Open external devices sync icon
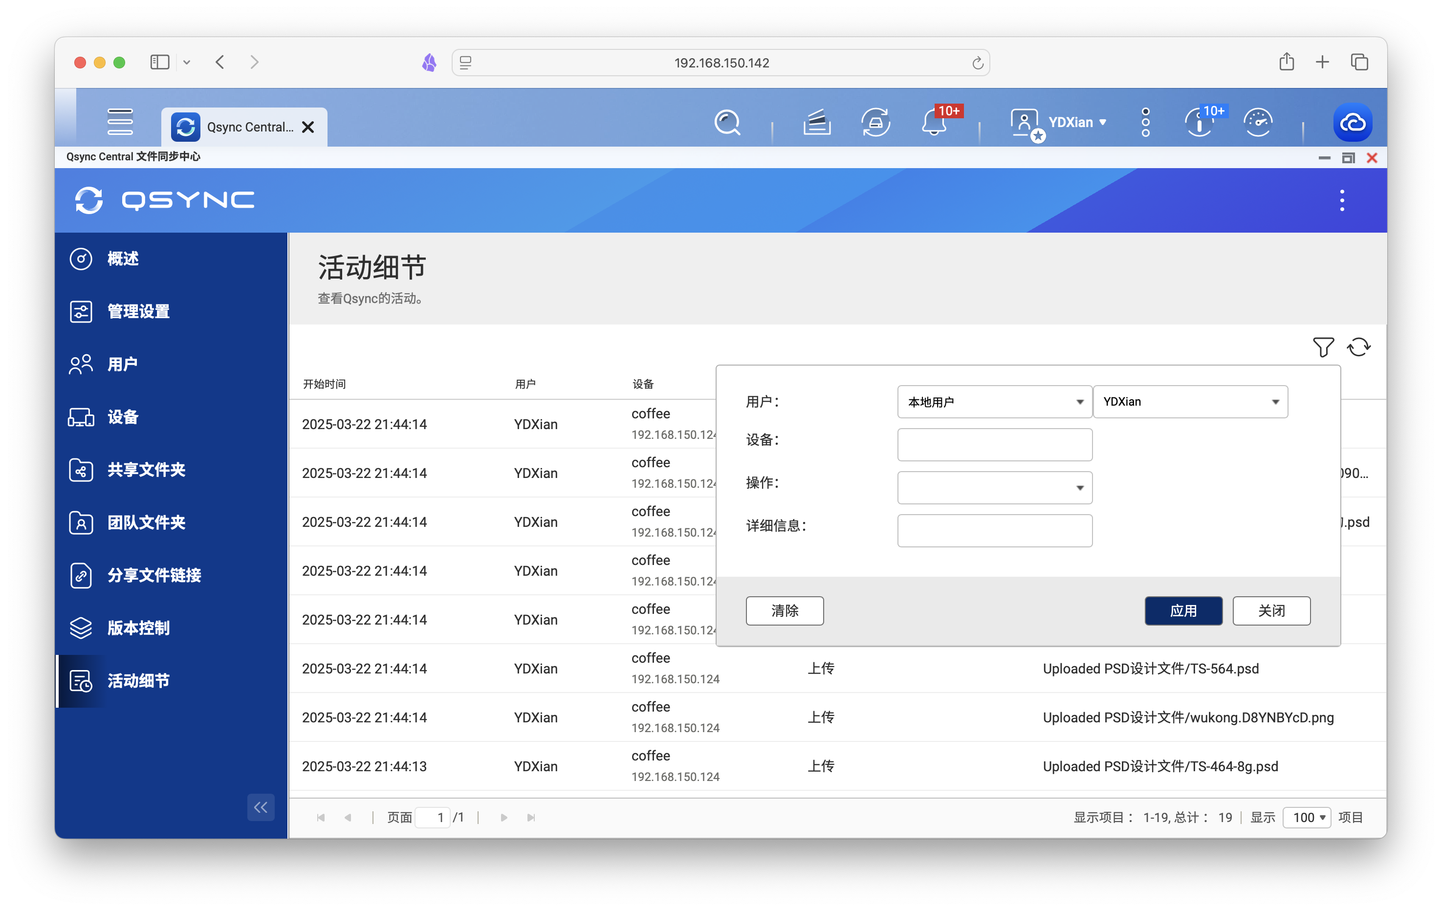This screenshot has width=1442, height=911. coord(875,123)
